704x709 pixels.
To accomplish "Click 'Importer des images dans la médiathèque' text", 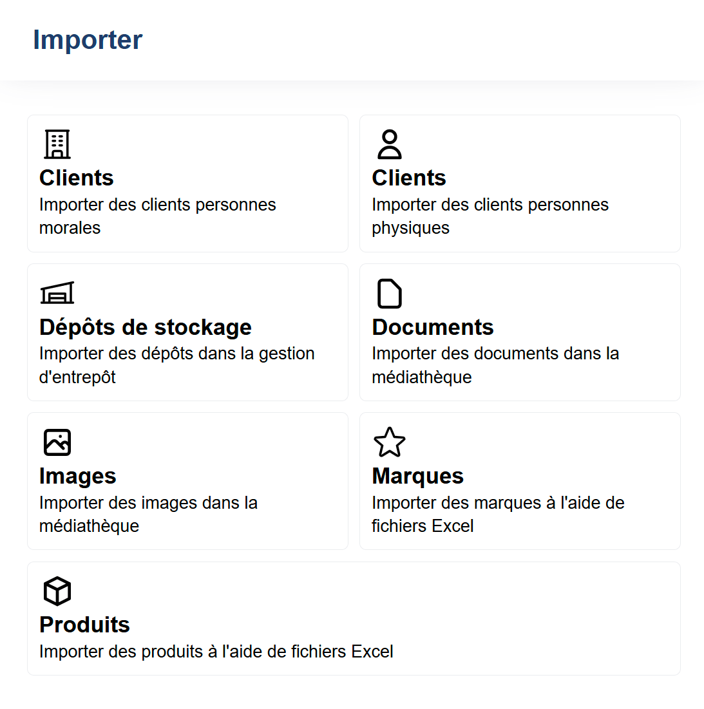I will pyautogui.click(x=148, y=514).
